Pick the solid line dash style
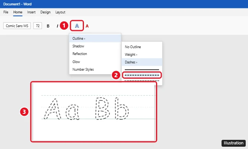The width and height of the screenshot is (248, 149). coord(142,70)
